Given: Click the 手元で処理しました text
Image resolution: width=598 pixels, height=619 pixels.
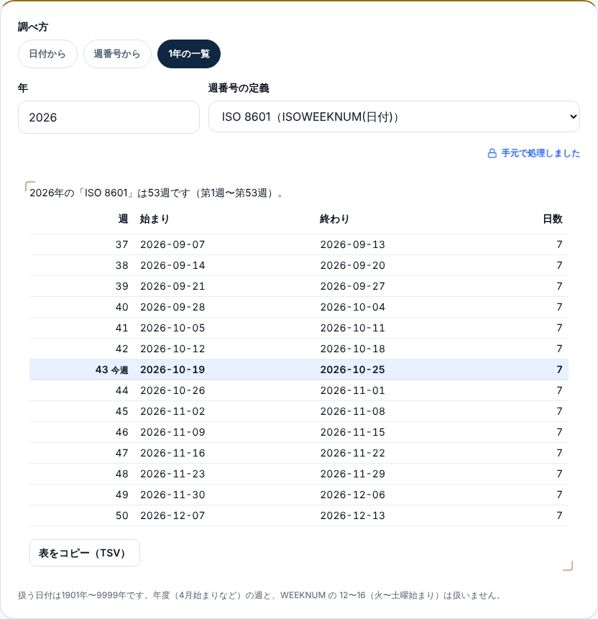Looking at the screenshot, I should click(540, 153).
